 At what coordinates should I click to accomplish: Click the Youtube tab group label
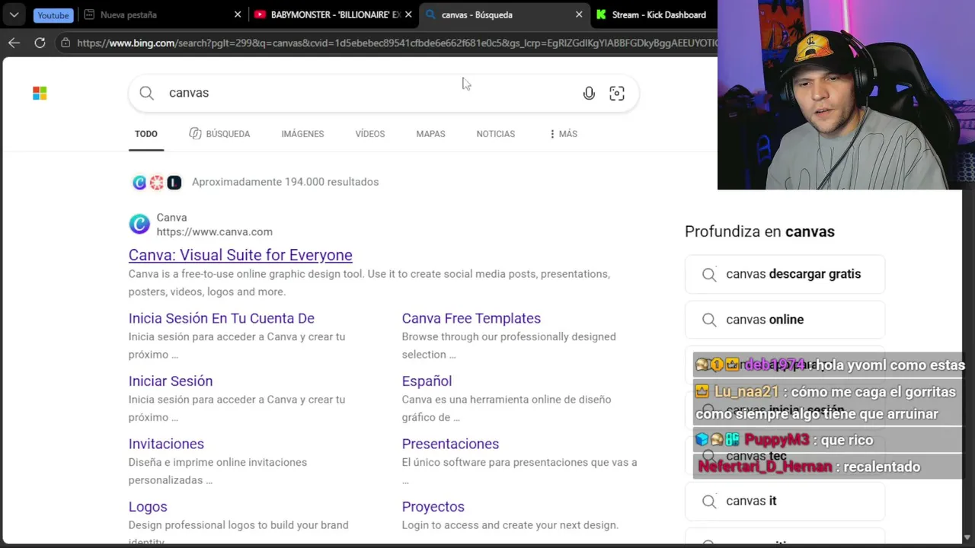pos(53,15)
